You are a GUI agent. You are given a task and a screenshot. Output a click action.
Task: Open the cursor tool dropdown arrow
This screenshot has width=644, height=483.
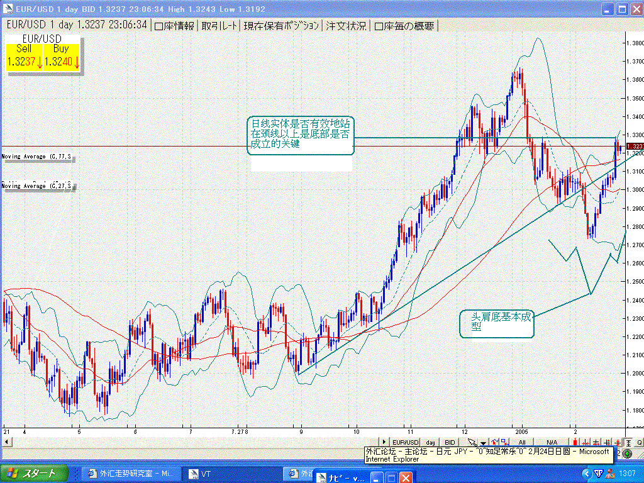[x=482, y=442]
